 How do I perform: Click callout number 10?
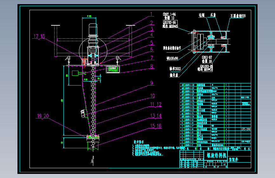click(x=153, y=96)
